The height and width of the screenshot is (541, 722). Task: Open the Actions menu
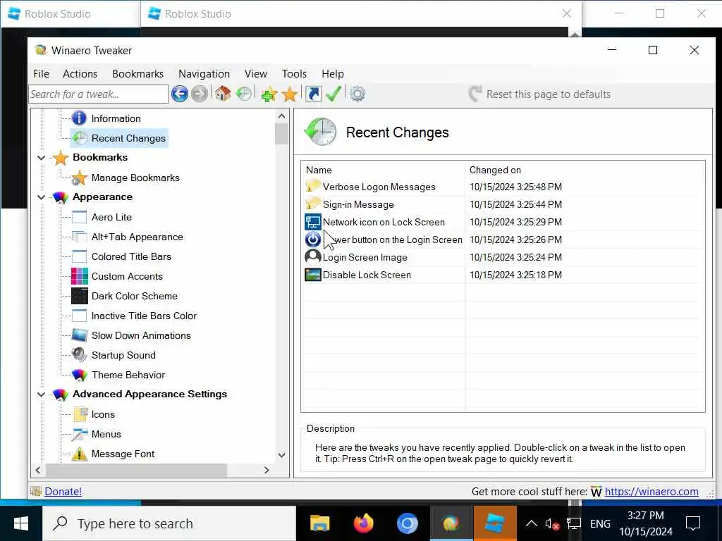point(80,73)
